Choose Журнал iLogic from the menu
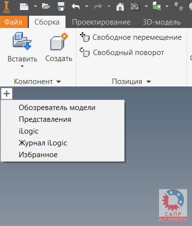 63,143
